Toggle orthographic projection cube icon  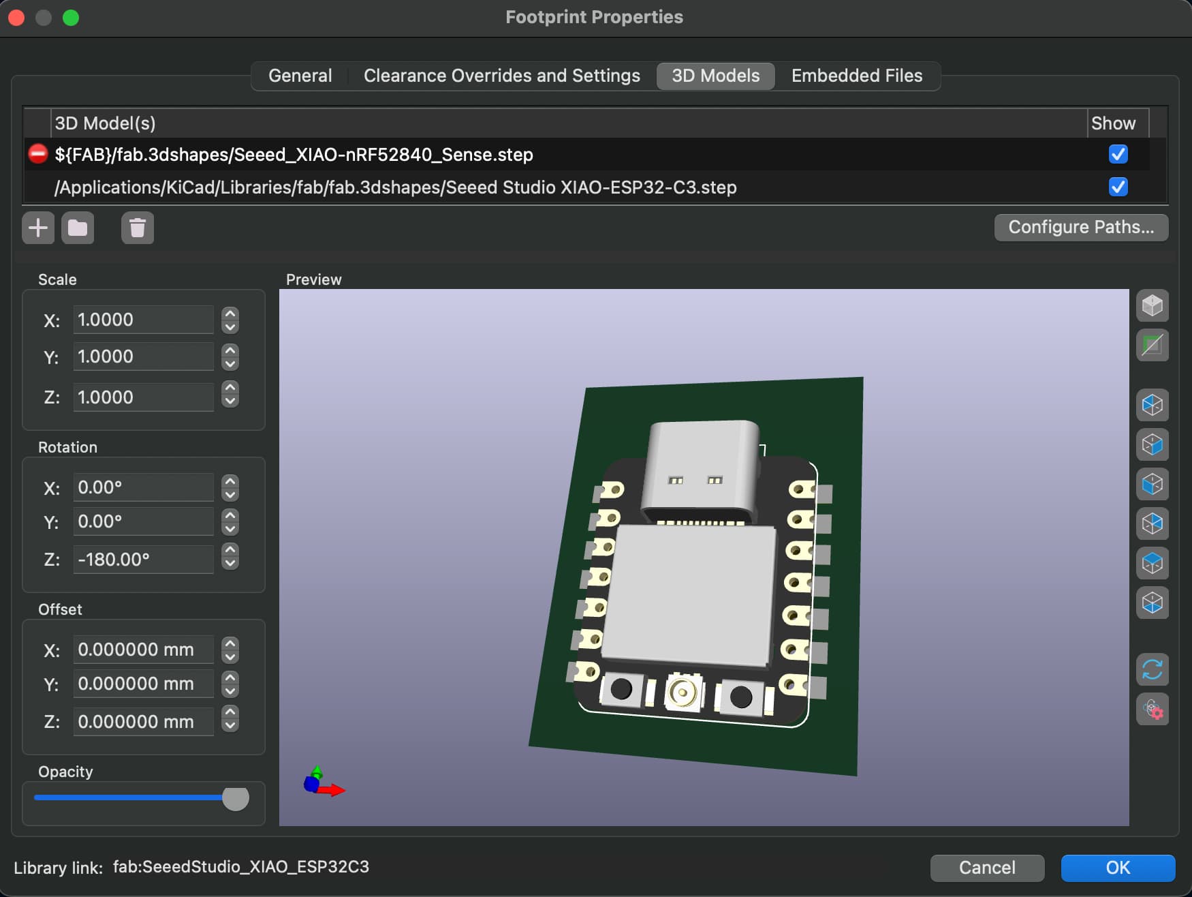[x=1152, y=305]
